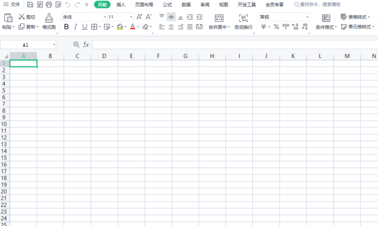Decrease font size with A- icon
The image size is (378, 226).
149,17
